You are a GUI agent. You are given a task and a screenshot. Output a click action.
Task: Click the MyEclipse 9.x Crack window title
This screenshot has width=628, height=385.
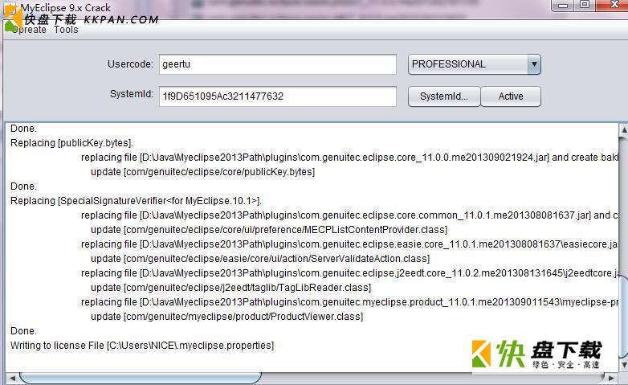[x=66, y=7]
